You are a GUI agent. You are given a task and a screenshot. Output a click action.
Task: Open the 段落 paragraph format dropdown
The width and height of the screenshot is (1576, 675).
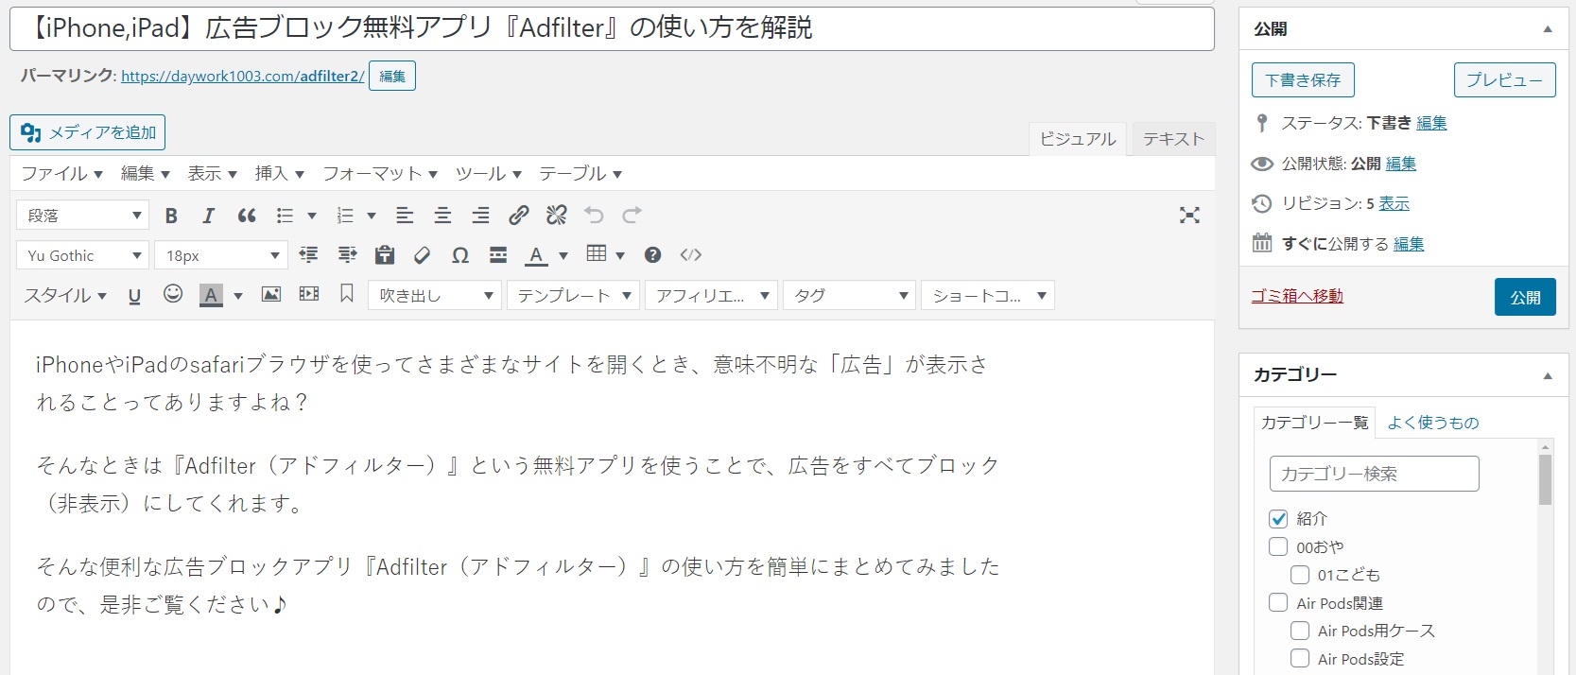[83, 216]
